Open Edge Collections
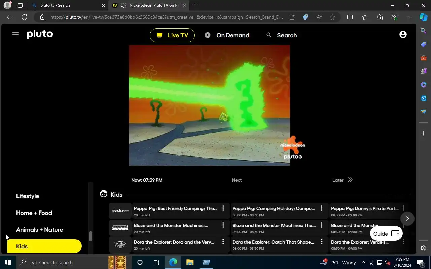431x269 pixels. pyautogui.click(x=380, y=17)
